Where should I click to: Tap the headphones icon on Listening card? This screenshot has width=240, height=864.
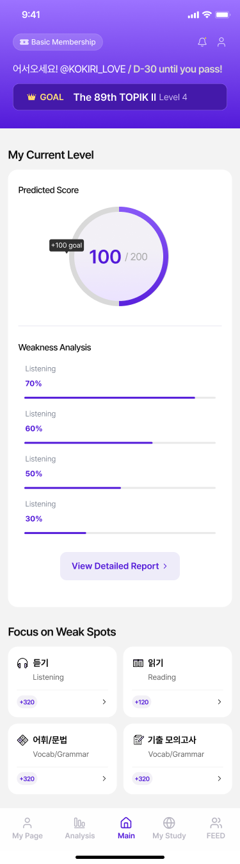tap(22, 664)
